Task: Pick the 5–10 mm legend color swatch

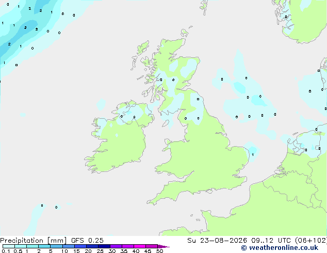Action: tap(56, 246)
